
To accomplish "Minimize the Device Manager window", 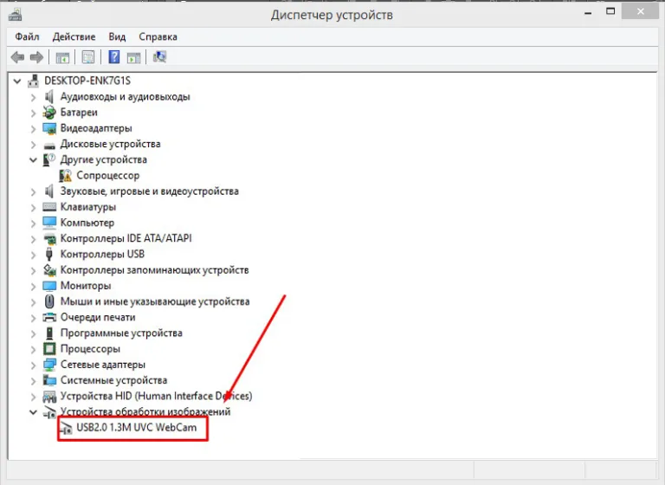I will pos(588,13).
